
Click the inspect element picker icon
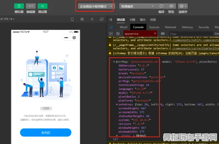click(x=111, y=27)
